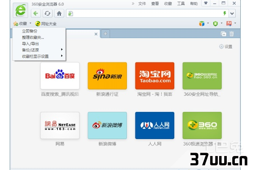Open the Baidu 百度 thumbnail
The height and width of the screenshot is (170, 253).
pos(60,76)
